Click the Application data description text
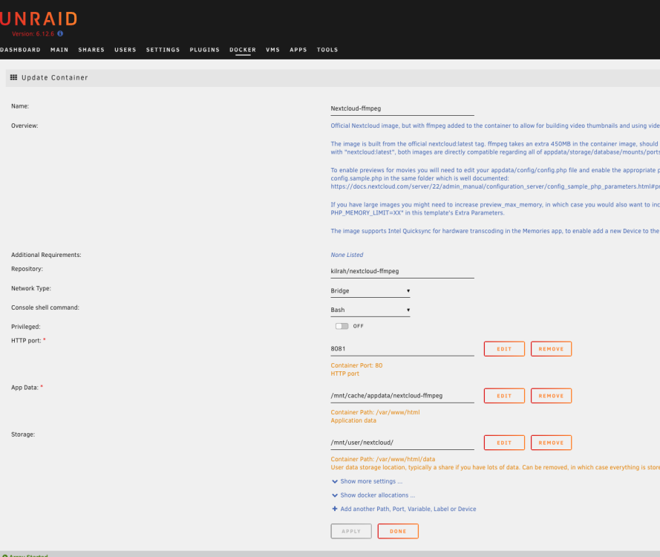Image resolution: width=660 pixels, height=557 pixels. (353, 420)
